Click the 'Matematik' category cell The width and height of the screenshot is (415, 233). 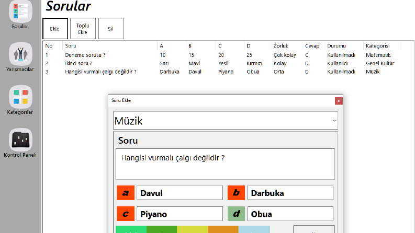[378, 55]
